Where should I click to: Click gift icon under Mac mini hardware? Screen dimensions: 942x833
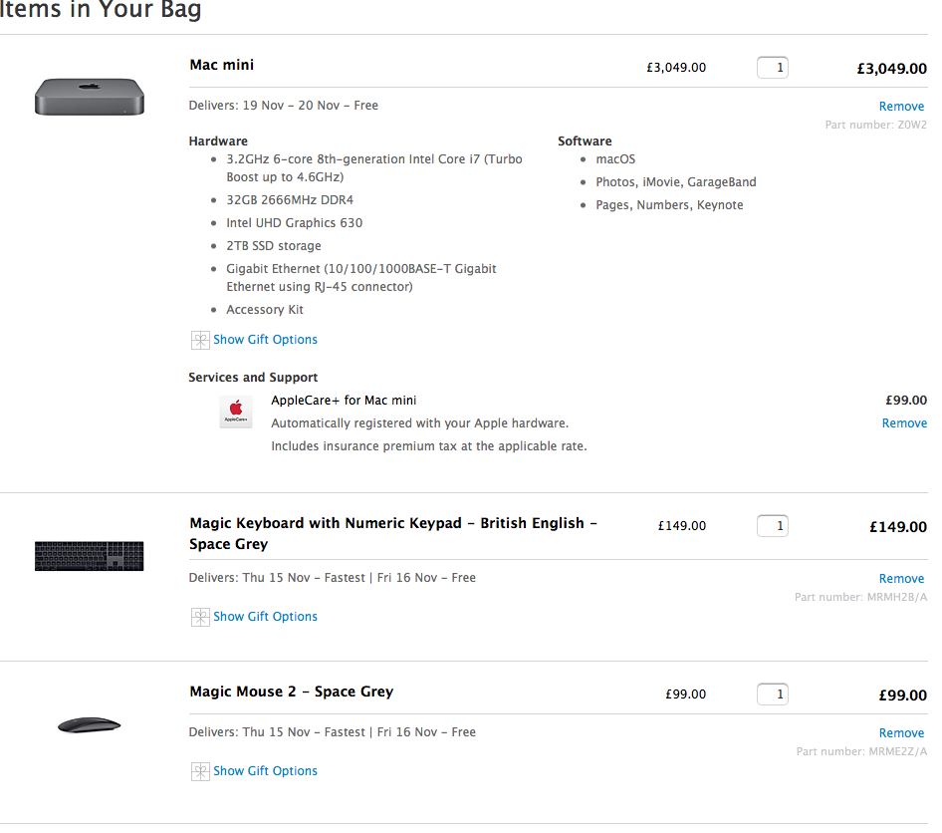[x=200, y=340]
